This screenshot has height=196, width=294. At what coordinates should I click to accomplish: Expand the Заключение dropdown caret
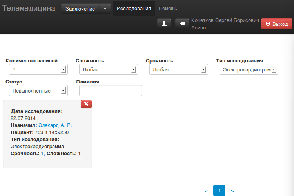(105, 9)
